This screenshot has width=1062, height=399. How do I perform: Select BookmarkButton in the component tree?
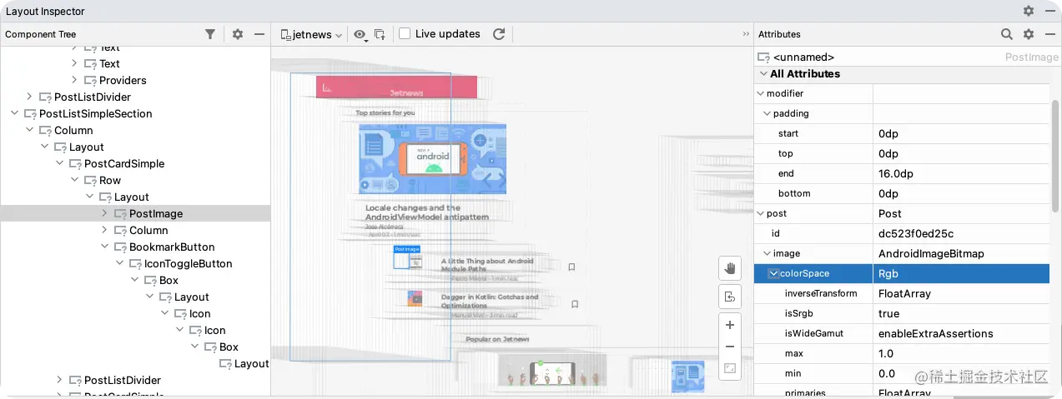172,247
